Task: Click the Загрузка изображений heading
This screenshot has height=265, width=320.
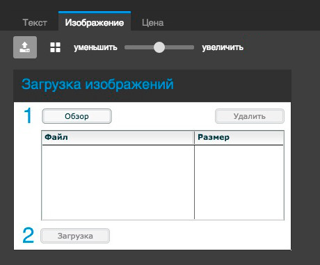Action: (x=97, y=84)
